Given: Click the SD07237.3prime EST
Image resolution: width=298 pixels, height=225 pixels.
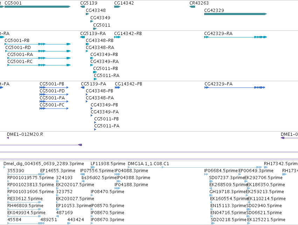Looking at the screenshot, I should [x=211, y=181].
